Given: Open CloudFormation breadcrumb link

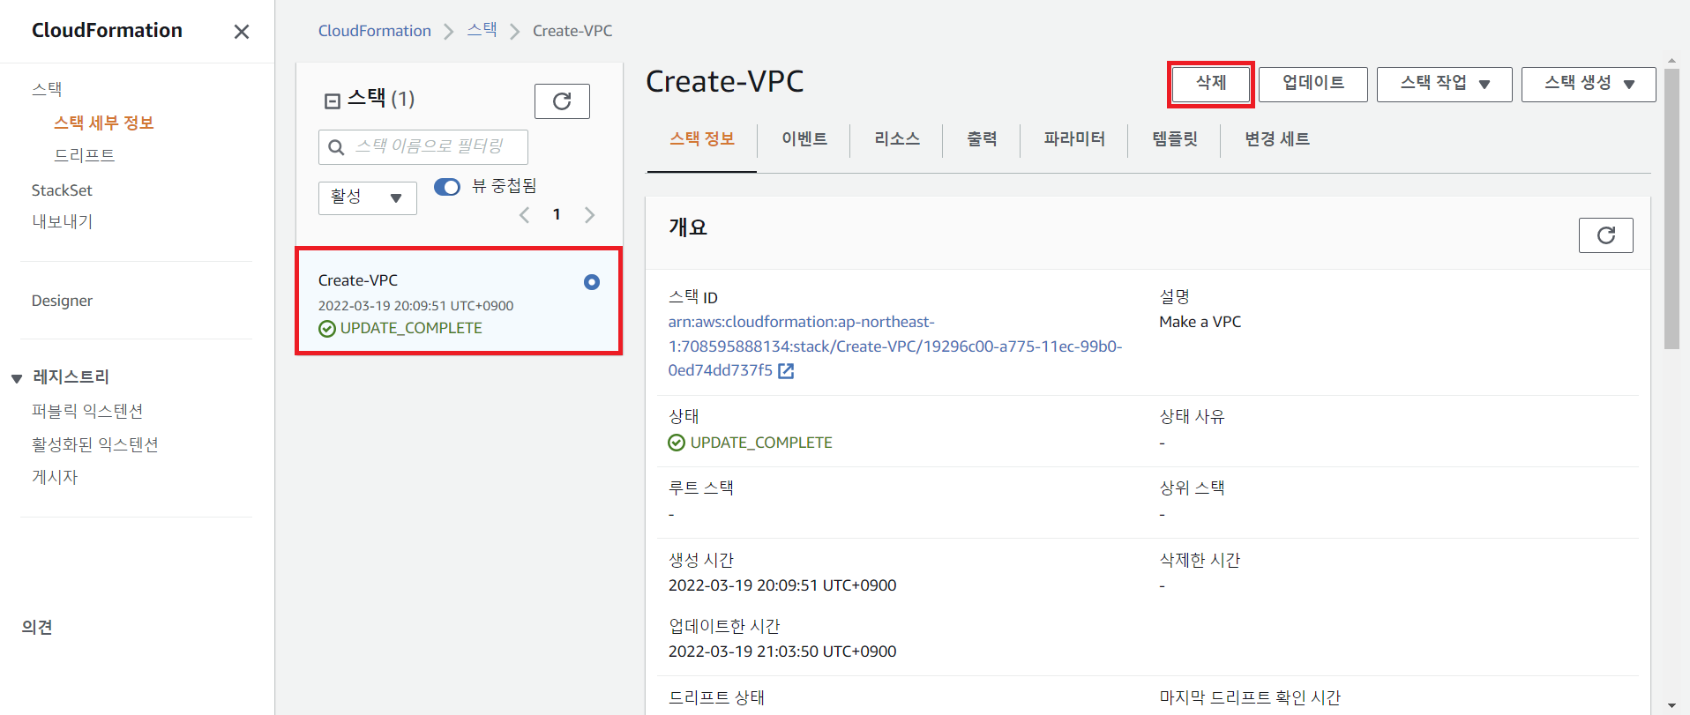Looking at the screenshot, I should pyautogui.click(x=375, y=31).
